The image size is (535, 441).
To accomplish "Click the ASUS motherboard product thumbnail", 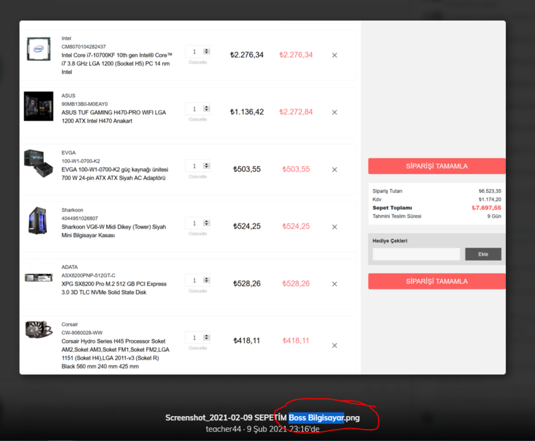I will pos(39,106).
